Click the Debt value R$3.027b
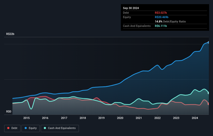Viewport: 213px width, 136px height. click(x=161, y=13)
